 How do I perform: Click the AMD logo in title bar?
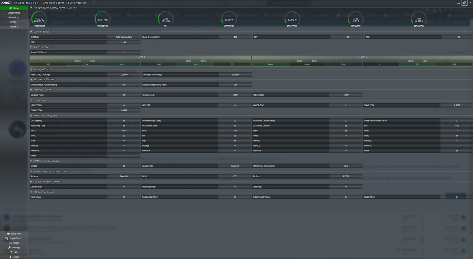click(6, 3)
